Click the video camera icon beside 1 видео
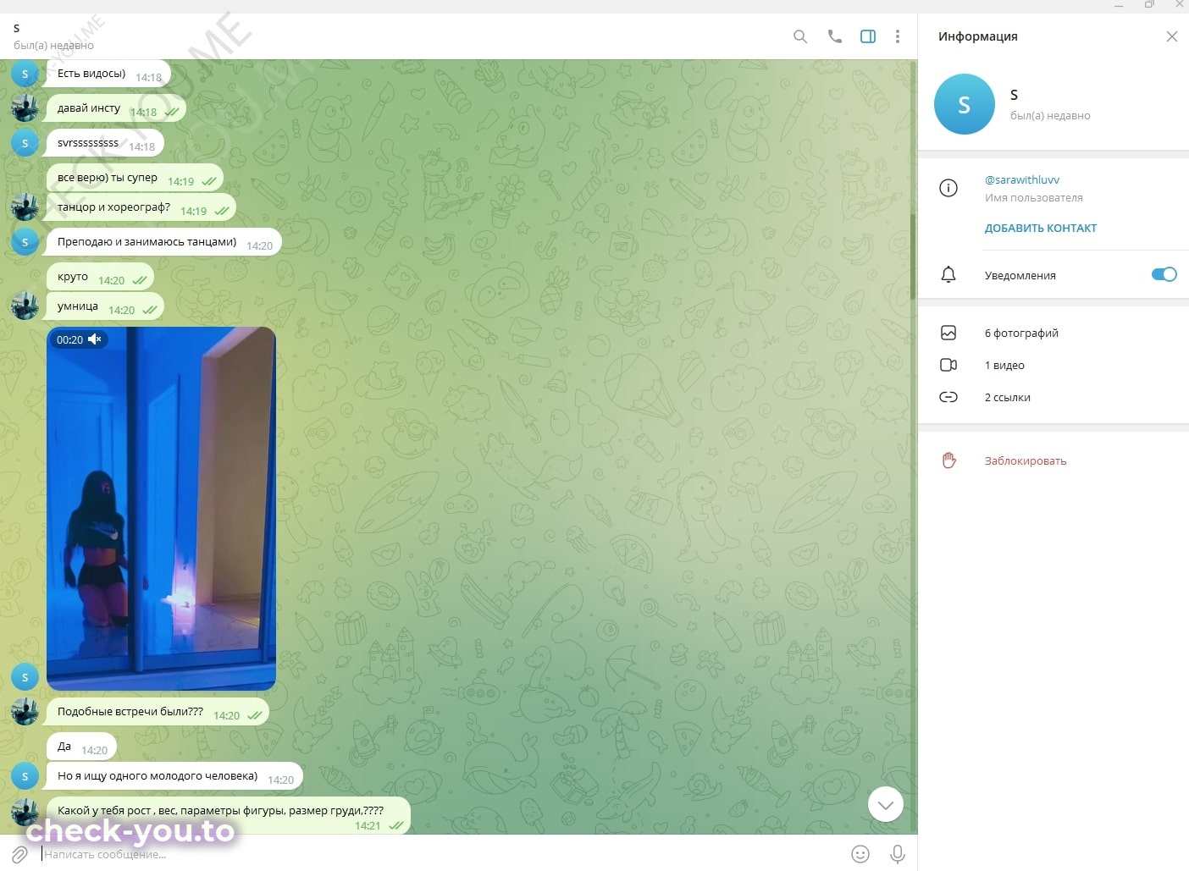This screenshot has height=871, width=1189. coord(948,365)
